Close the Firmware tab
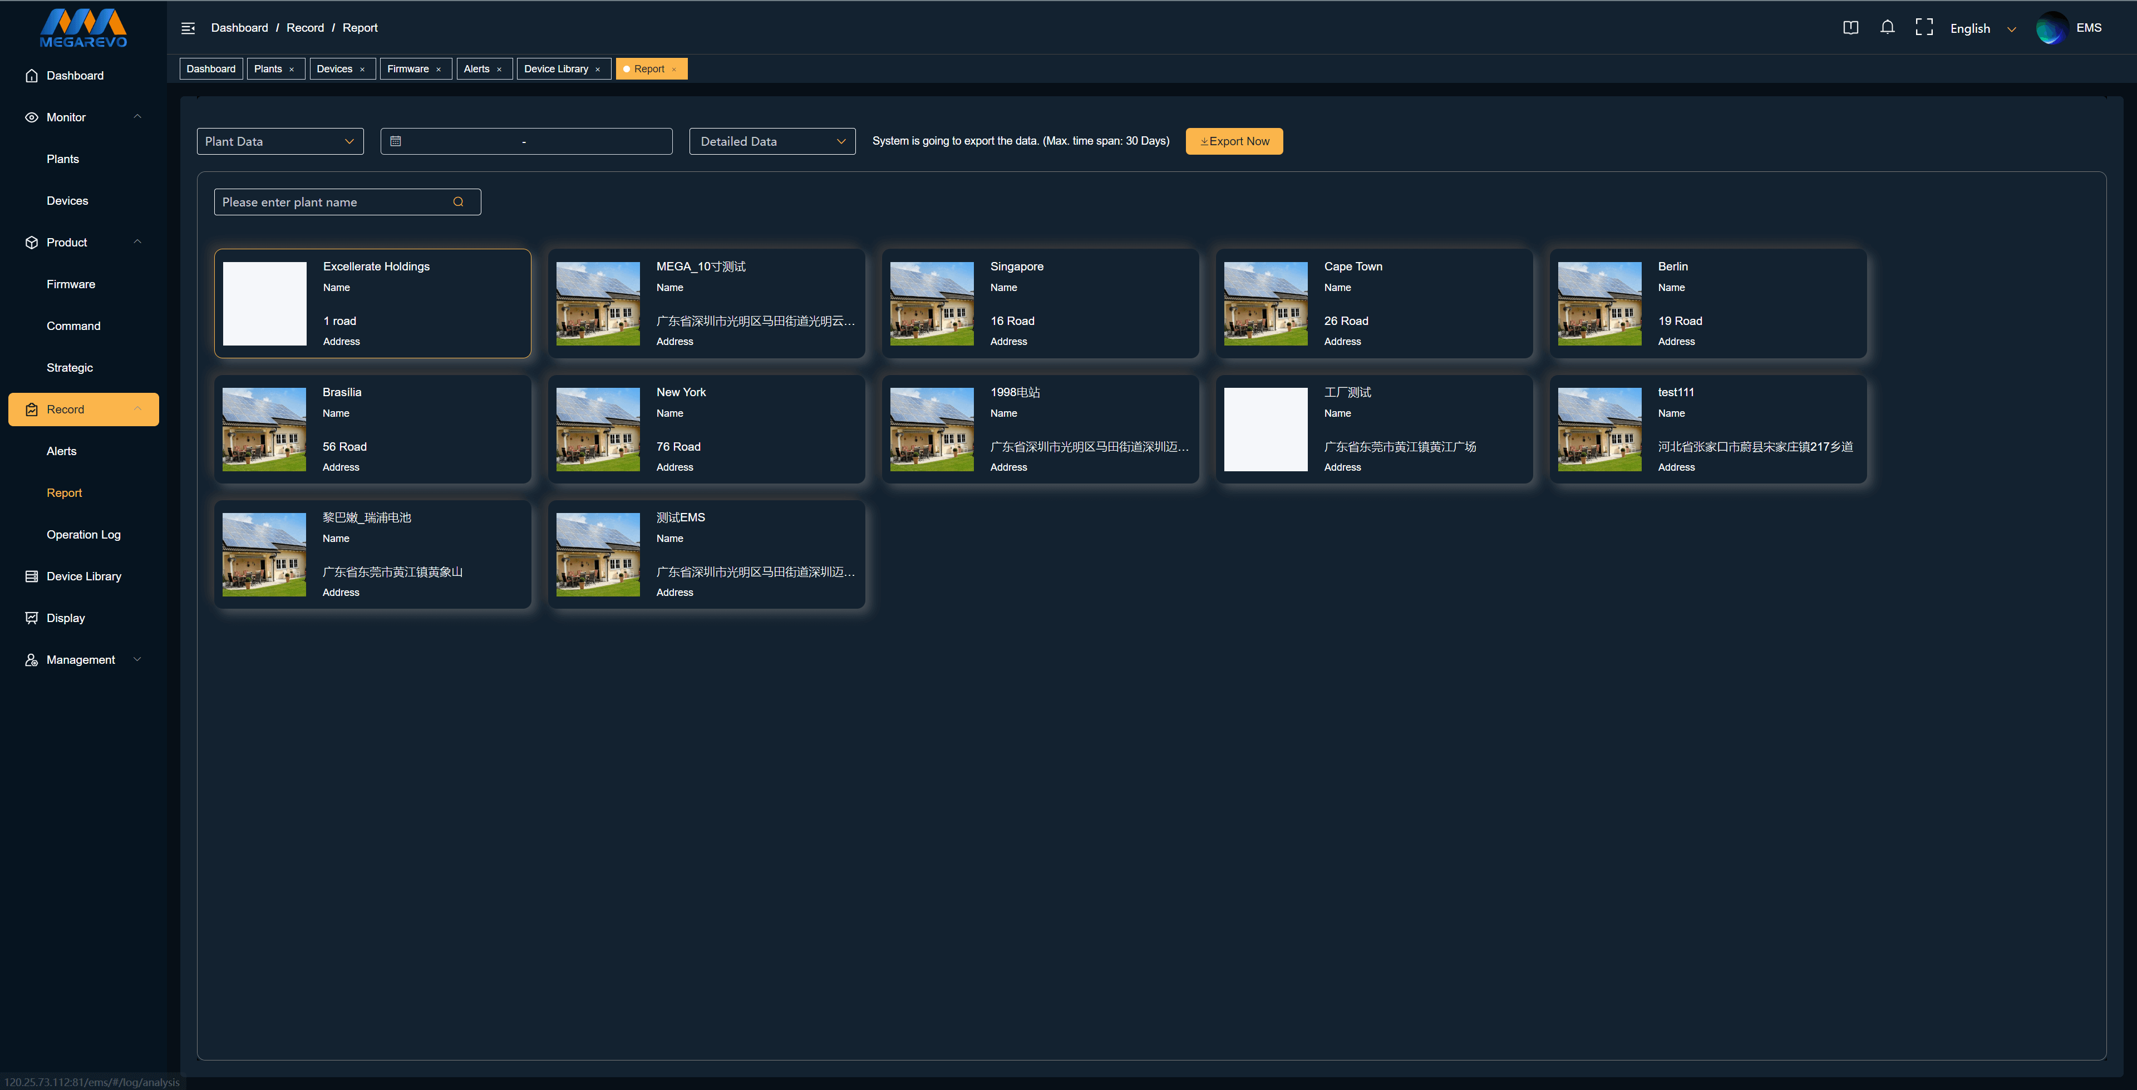Screen dimensions: 2137x1090 tap(438, 70)
